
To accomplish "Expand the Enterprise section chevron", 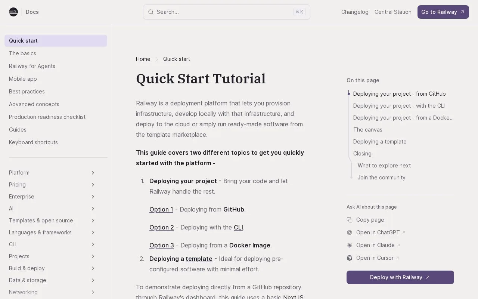I will click(x=93, y=197).
